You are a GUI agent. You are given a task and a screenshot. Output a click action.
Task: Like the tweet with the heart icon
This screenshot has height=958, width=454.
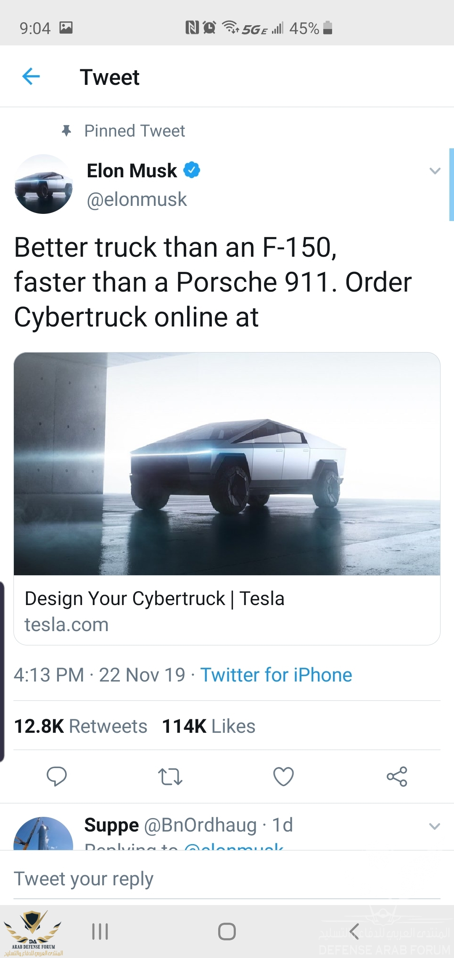[283, 776]
